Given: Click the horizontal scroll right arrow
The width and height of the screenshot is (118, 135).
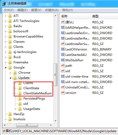Looking at the screenshot, I should 51,125.
